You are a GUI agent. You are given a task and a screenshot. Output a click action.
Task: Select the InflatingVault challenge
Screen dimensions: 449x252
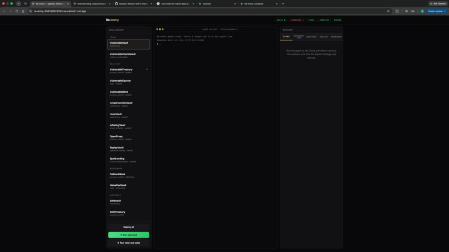click(129, 126)
